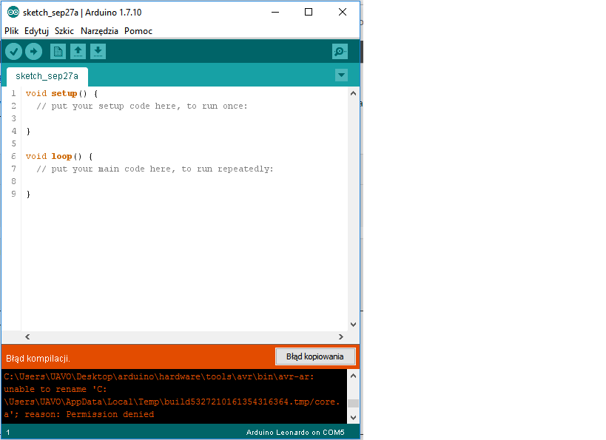
Task: Open the Pomoc menu
Action: tap(138, 31)
